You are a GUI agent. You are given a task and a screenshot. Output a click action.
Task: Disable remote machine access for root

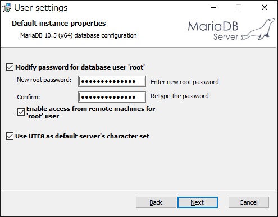point(21,112)
